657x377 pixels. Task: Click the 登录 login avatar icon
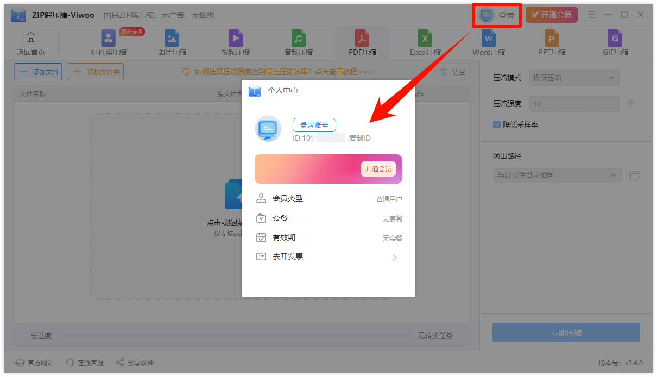[487, 15]
